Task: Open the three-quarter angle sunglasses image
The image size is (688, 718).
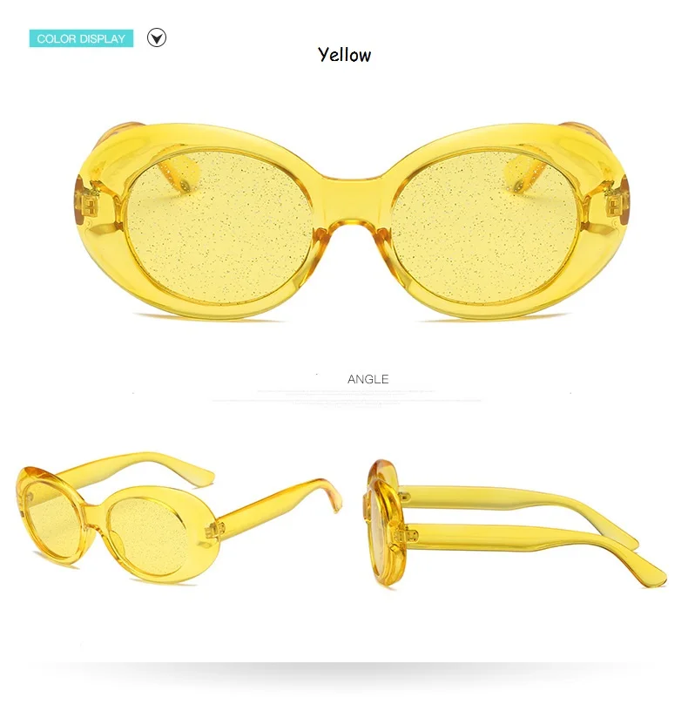Action: click(x=179, y=518)
